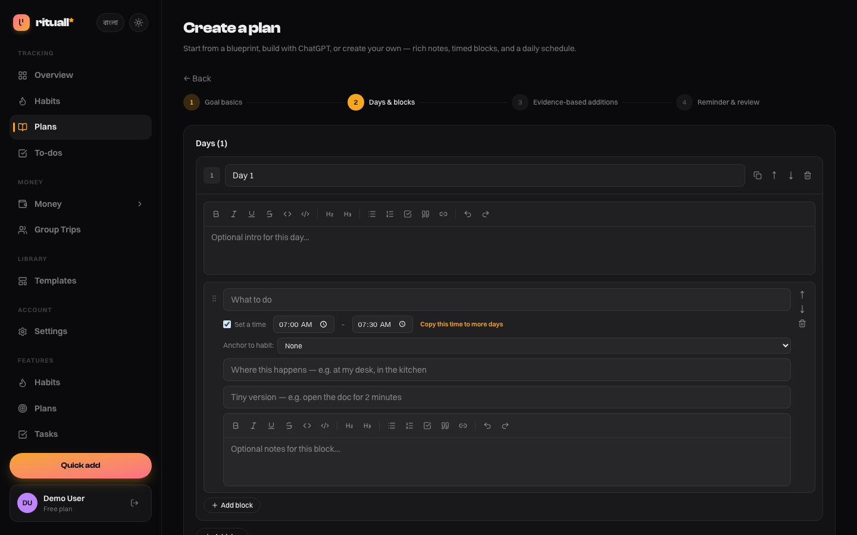Apply italic in the day intro toolbar

[x=234, y=214]
